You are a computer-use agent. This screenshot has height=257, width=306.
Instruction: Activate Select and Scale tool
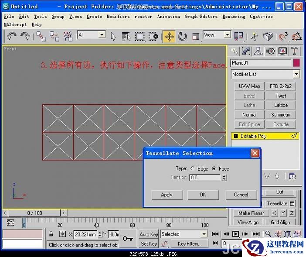point(196,37)
